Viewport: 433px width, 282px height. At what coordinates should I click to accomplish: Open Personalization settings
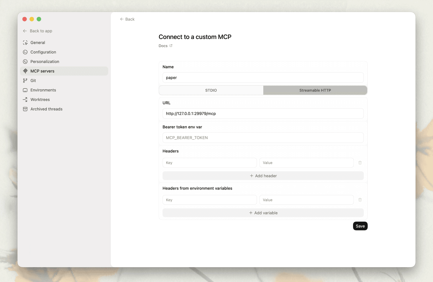pyautogui.click(x=64, y=62)
